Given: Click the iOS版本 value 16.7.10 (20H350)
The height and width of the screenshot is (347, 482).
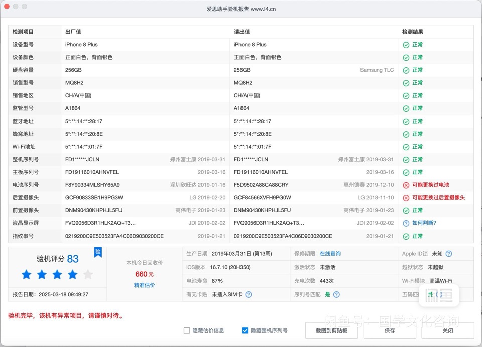Looking at the screenshot, I should coord(230,267).
